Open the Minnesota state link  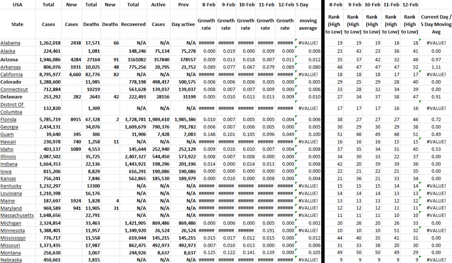point(12,231)
